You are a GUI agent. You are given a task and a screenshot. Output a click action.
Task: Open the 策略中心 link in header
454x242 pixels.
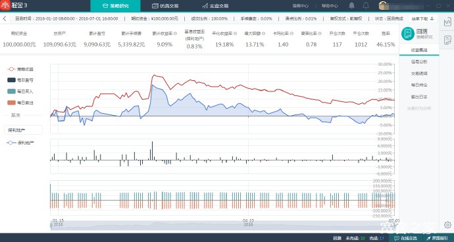[300, 6]
